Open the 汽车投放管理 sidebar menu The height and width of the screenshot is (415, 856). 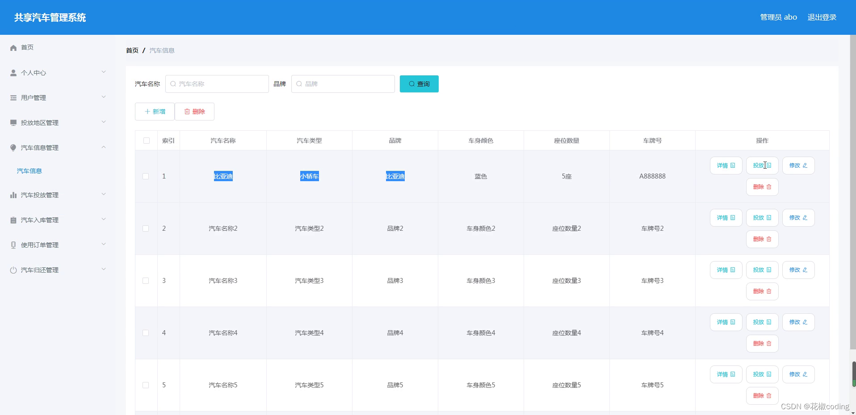[58, 195]
